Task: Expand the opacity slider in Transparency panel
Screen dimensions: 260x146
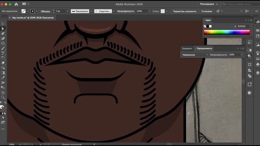Action: click(x=242, y=55)
